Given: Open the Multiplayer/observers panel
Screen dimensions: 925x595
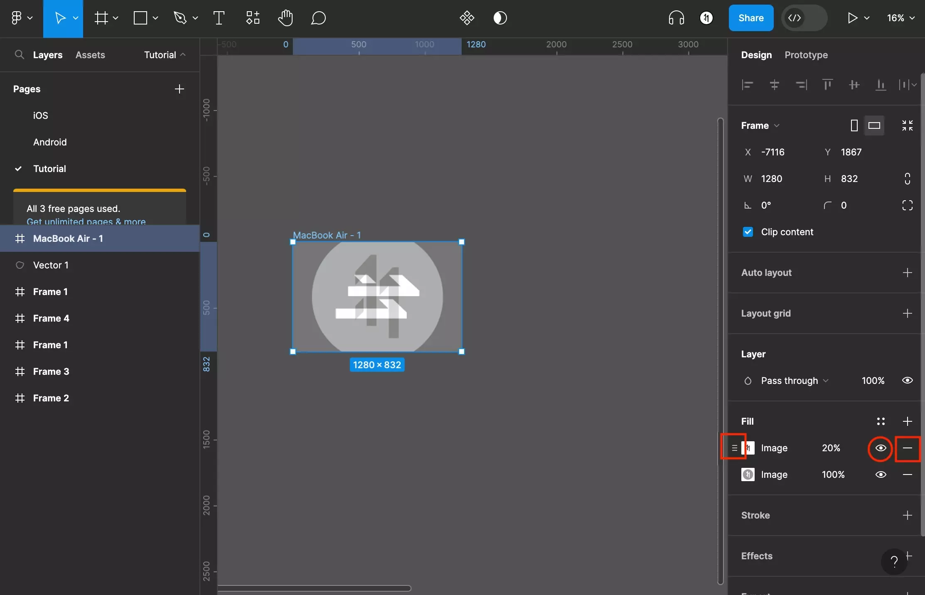Looking at the screenshot, I should [706, 17].
